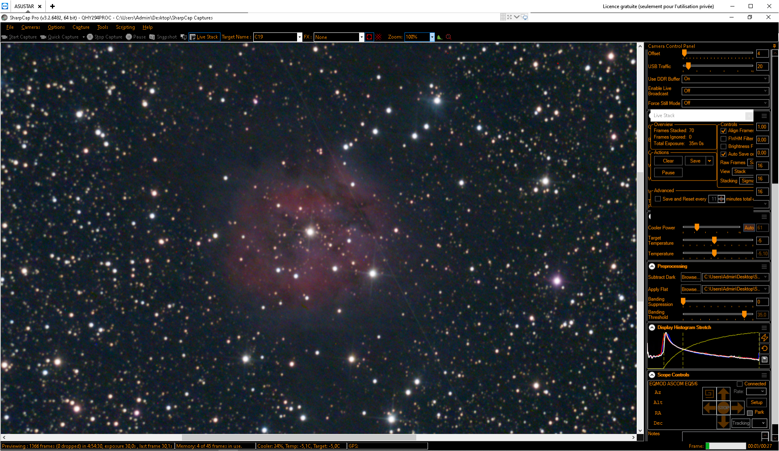Click the scope spiral search icon

709,393
